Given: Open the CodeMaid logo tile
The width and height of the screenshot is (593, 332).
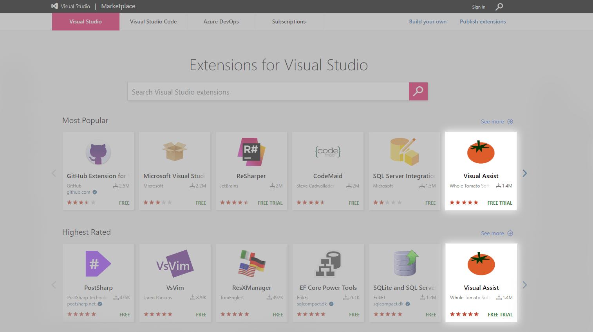Looking at the screenshot, I should coord(328,152).
